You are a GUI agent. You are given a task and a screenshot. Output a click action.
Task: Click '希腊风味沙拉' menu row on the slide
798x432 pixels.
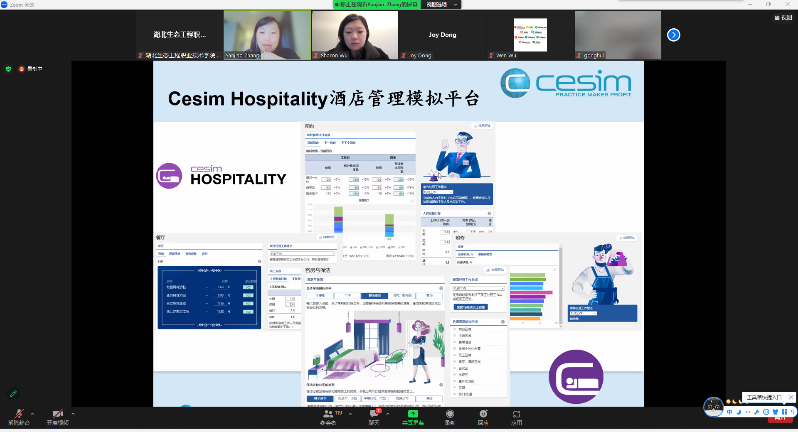(x=210, y=287)
